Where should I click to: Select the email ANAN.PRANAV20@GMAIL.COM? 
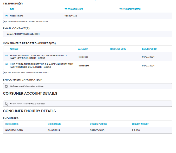pyautogui.click(x=23, y=34)
